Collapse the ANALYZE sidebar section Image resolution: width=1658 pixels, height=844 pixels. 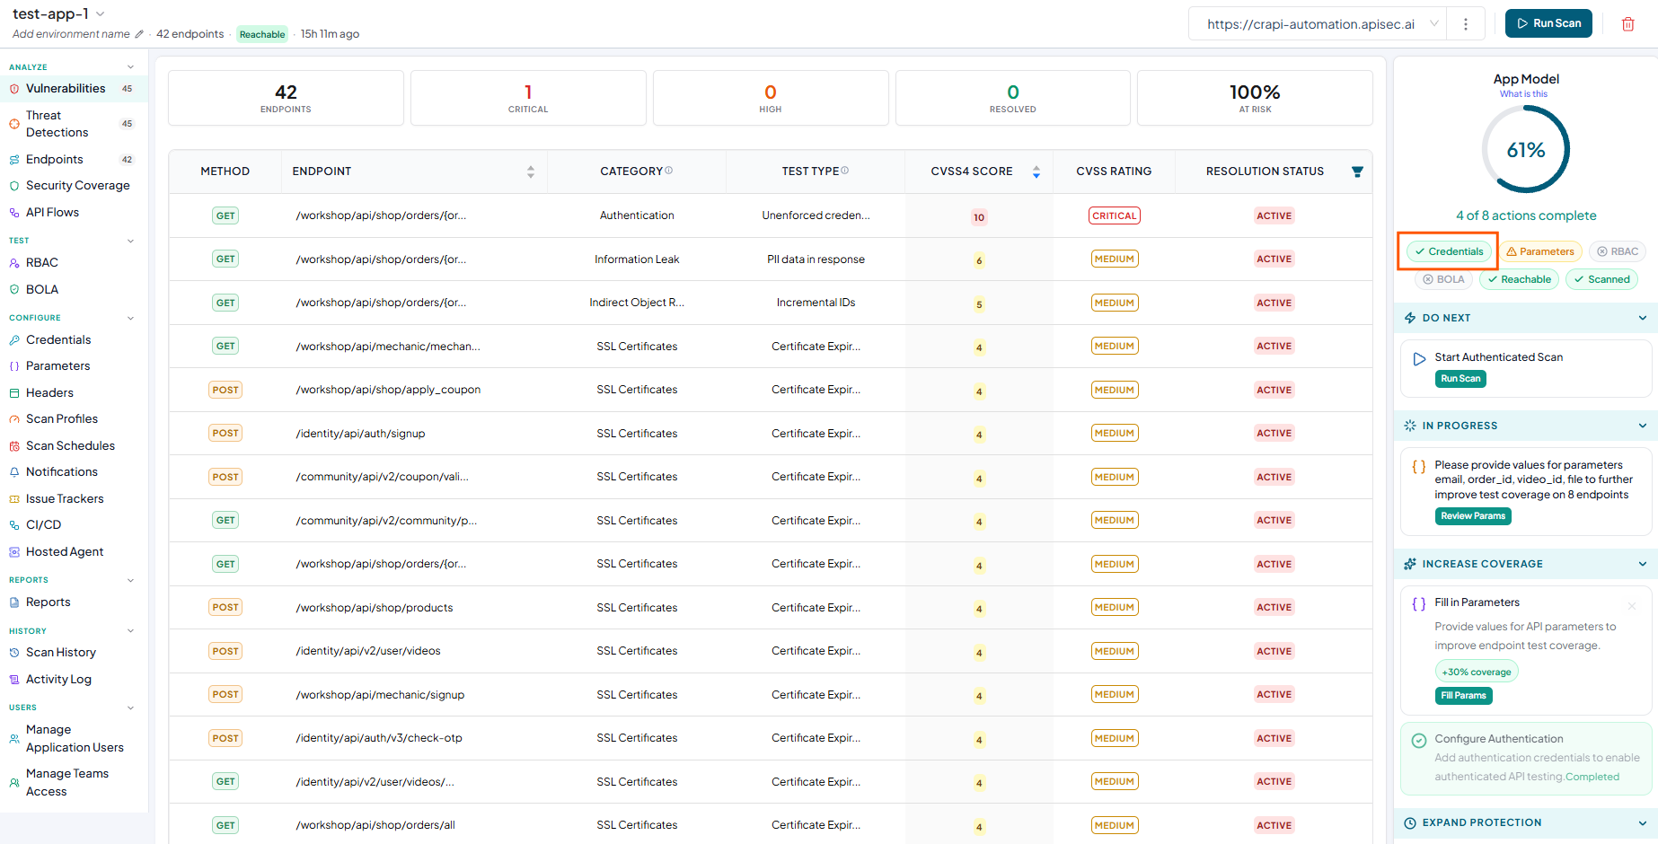tap(131, 67)
